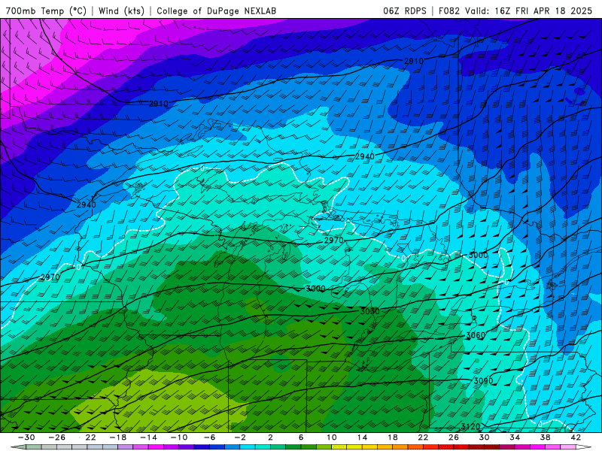Select the -26 value on the temperature scale
Image resolution: width=602 pixels, height=451 pixels.
(57, 437)
